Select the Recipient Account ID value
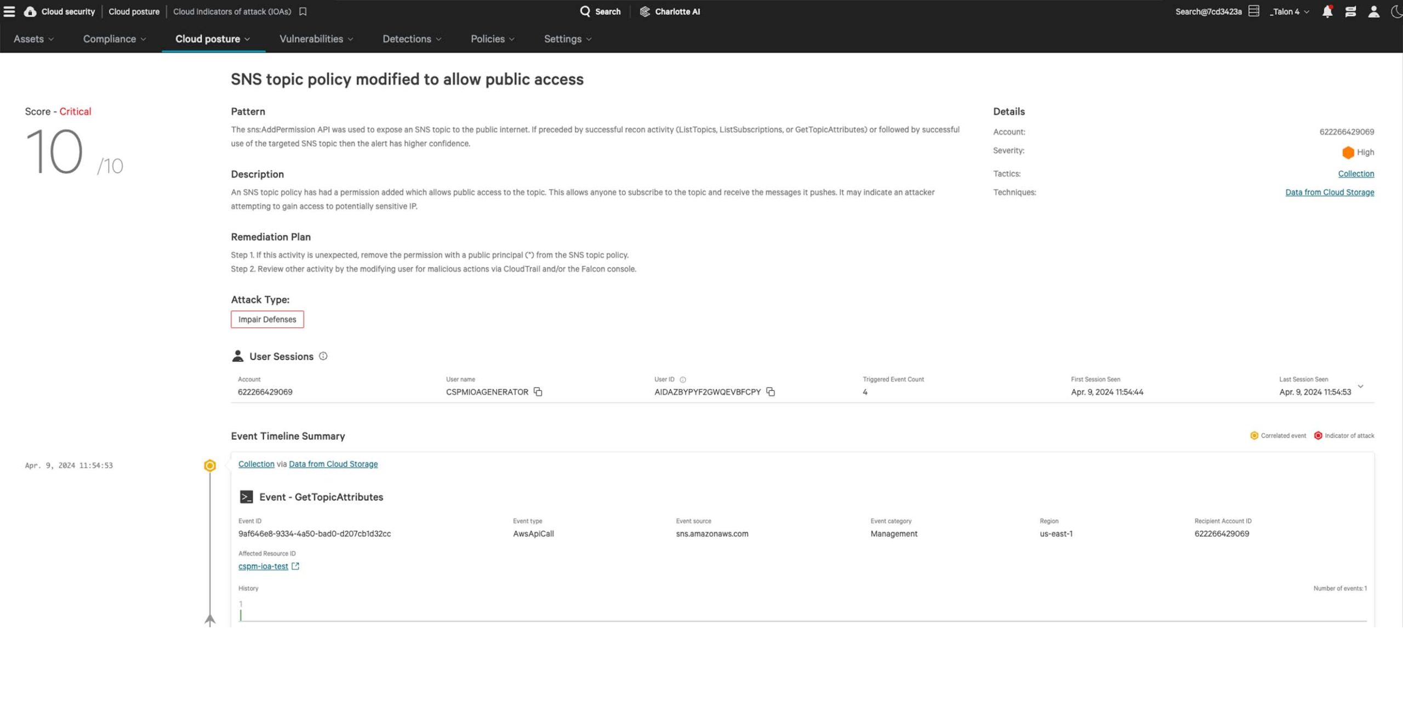The height and width of the screenshot is (703, 1403). (1222, 534)
